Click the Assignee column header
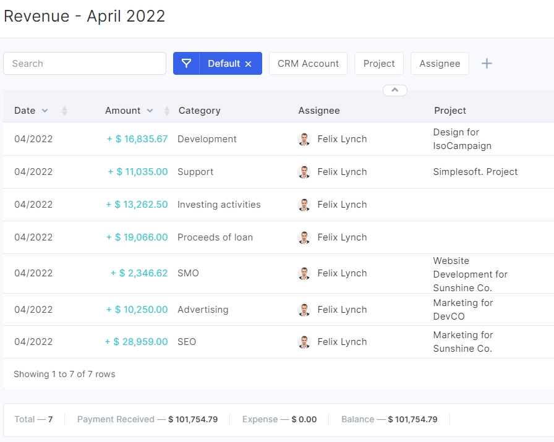Image resolution: width=554 pixels, height=442 pixels. 319,111
